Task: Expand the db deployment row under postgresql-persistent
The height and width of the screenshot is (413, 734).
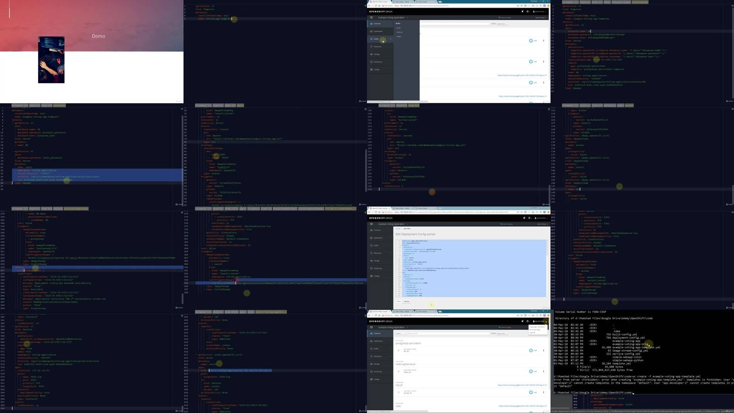Action: point(399,351)
